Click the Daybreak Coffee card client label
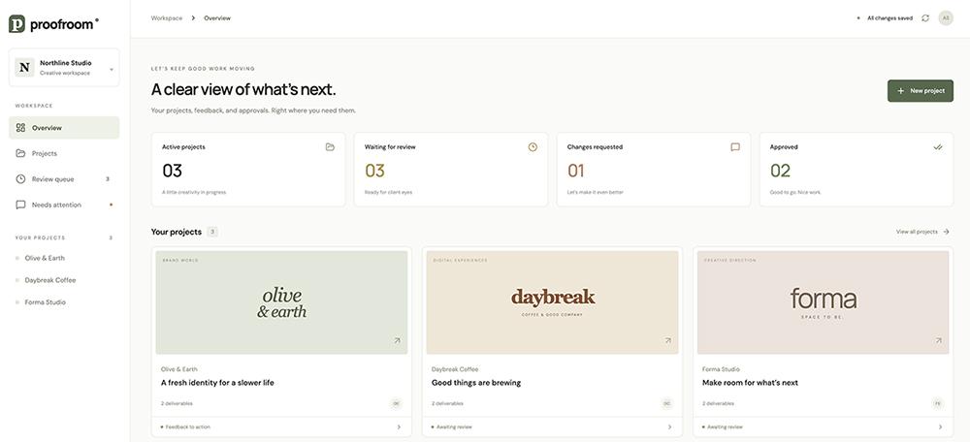Viewport: 970px width, 442px height. (455, 369)
